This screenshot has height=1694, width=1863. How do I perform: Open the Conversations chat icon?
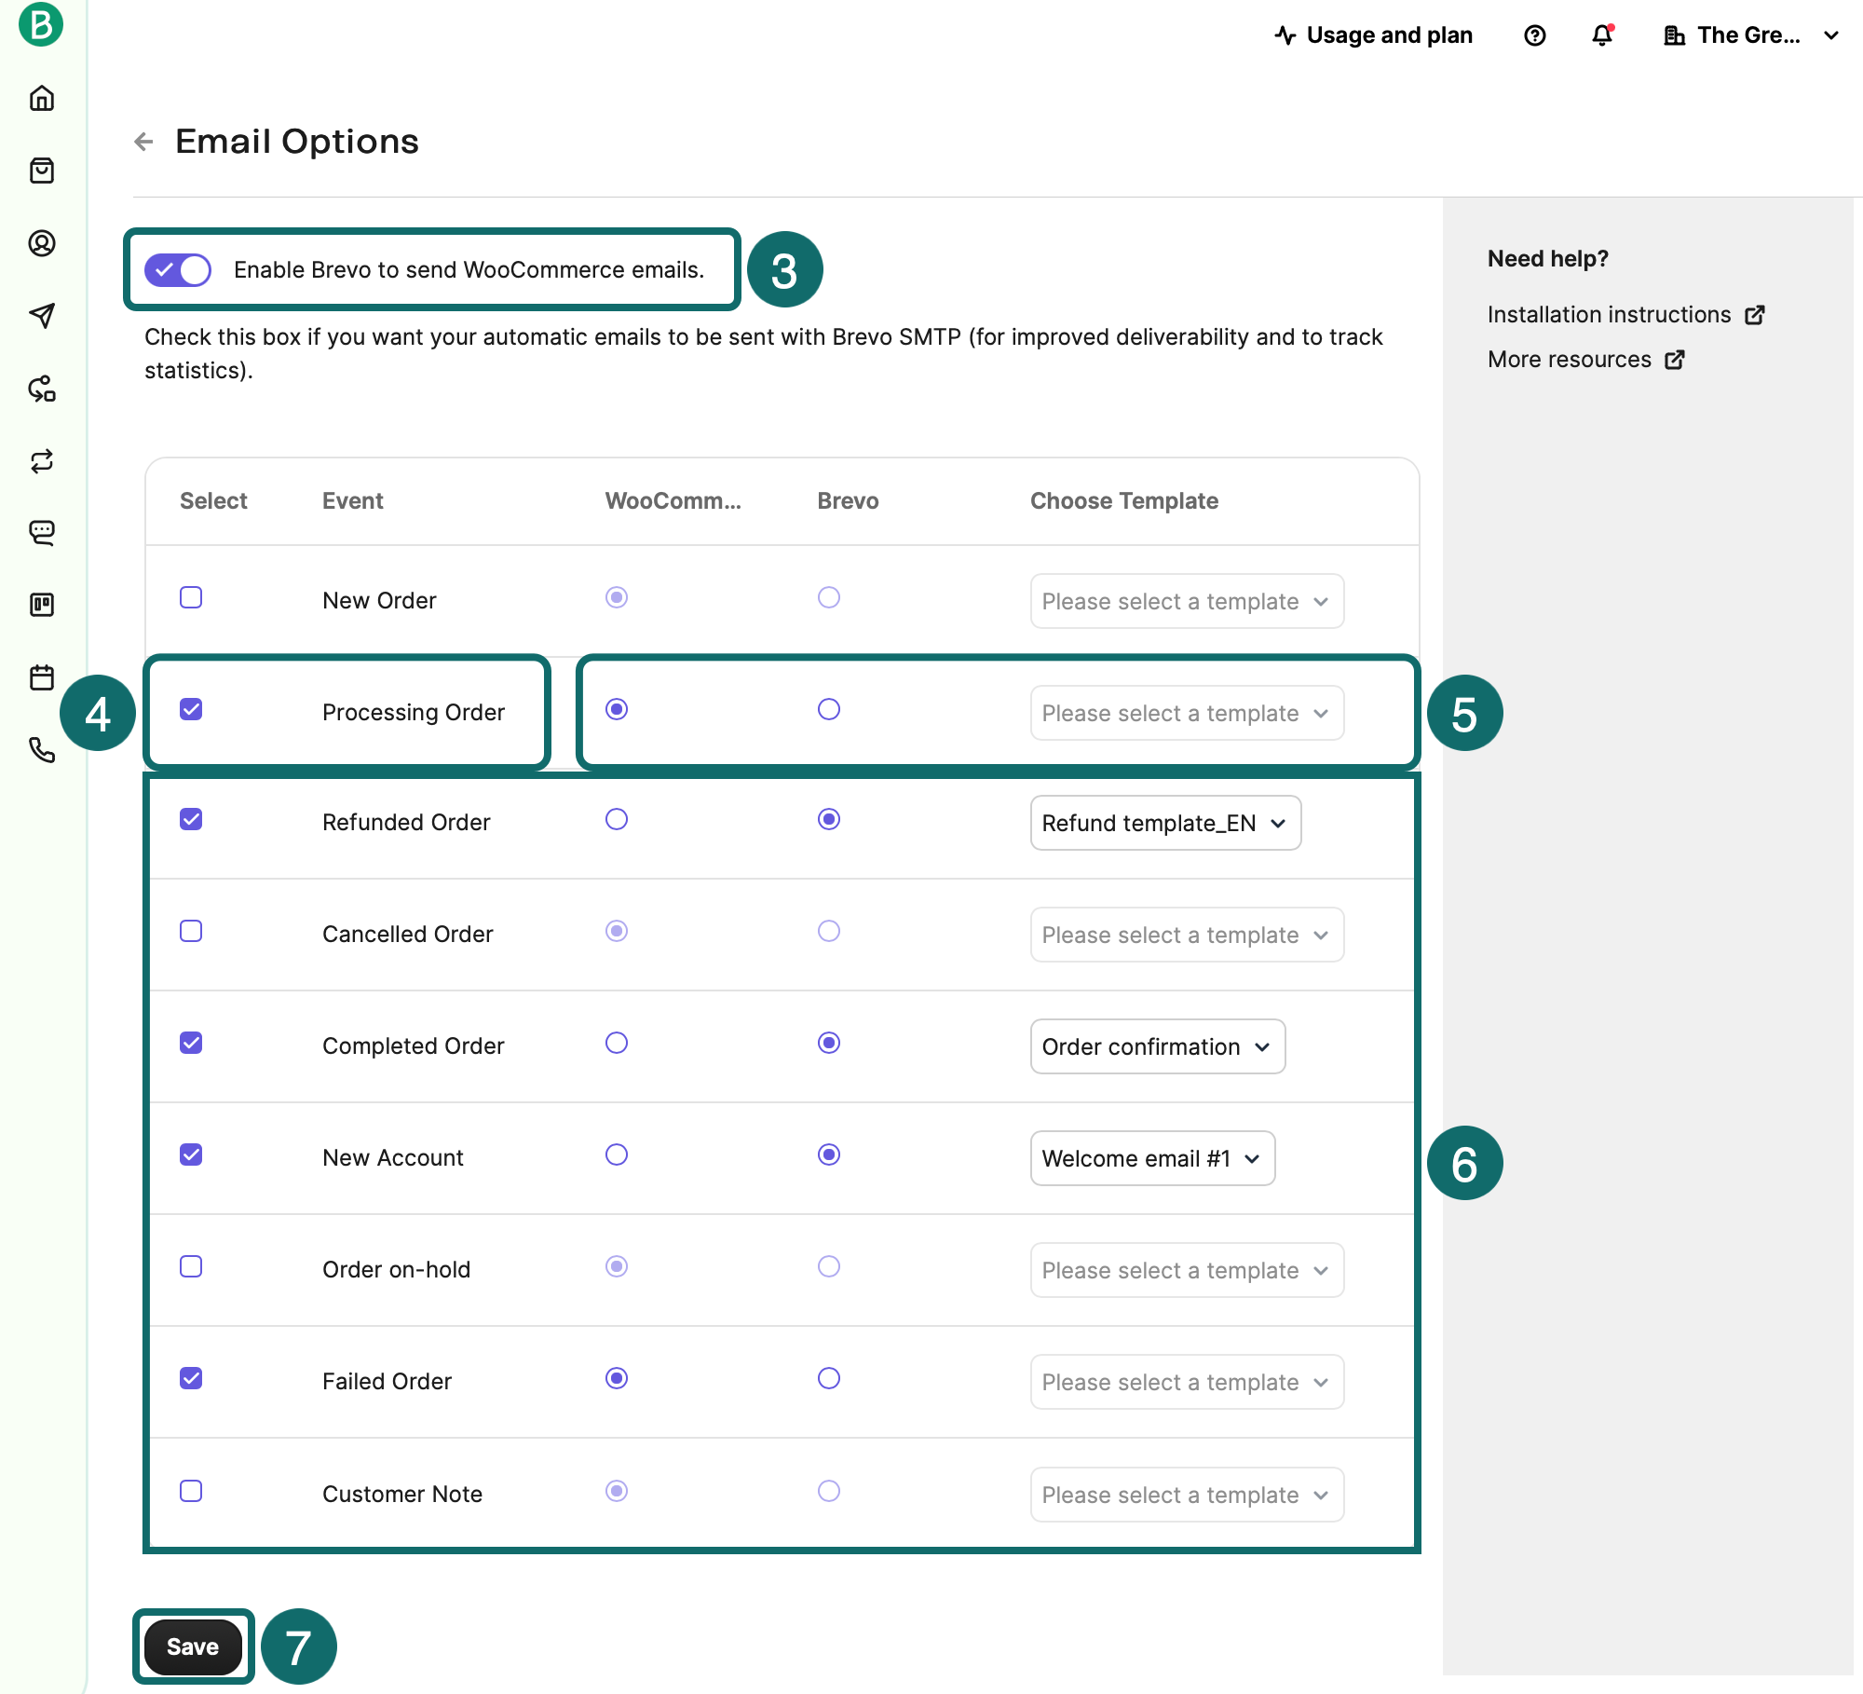pyautogui.click(x=42, y=533)
